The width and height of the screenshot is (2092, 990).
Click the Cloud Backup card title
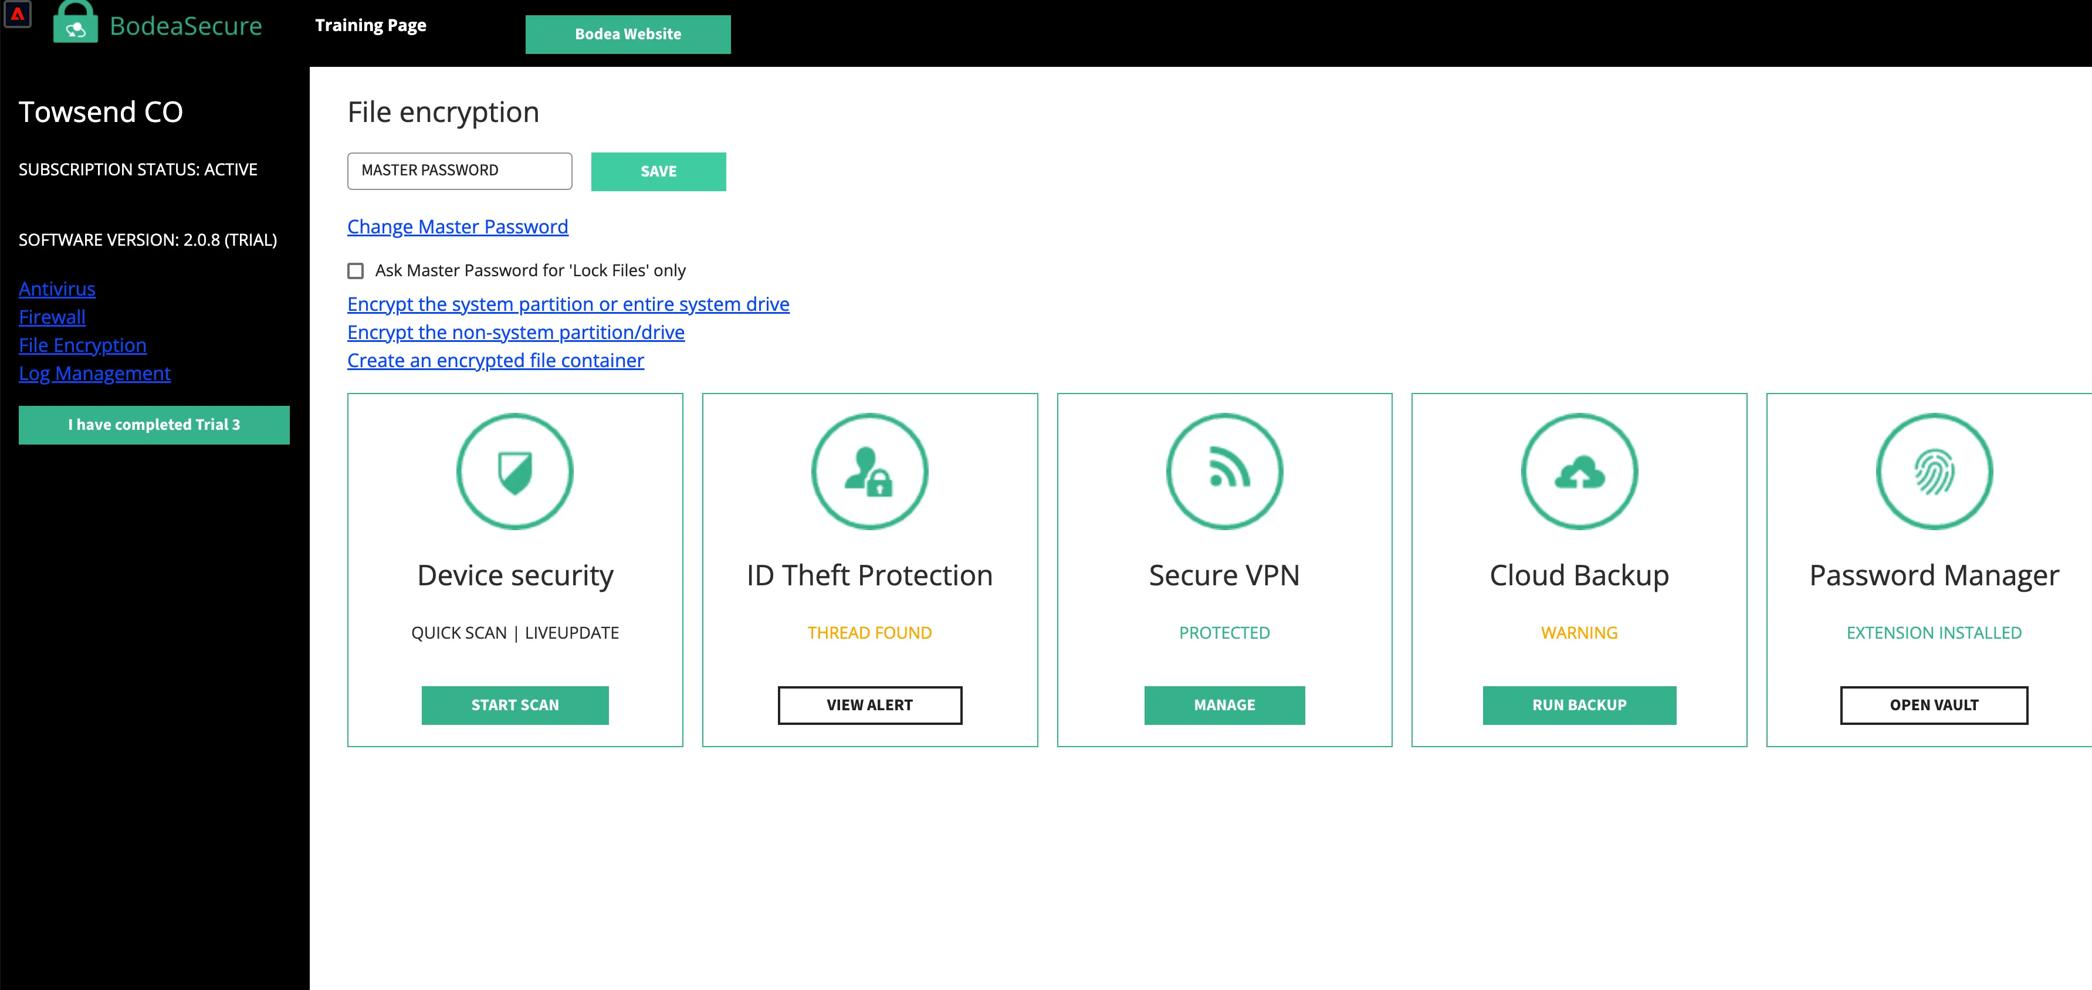tap(1579, 576)
